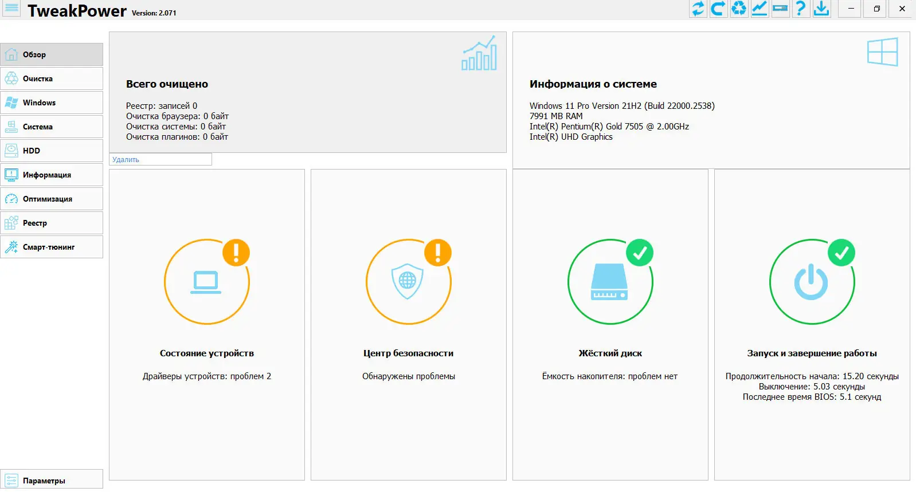Click the hard drive icon
916x492 pixels.
609,282
